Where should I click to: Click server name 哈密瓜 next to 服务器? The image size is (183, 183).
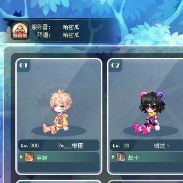[x=71, y=27]
